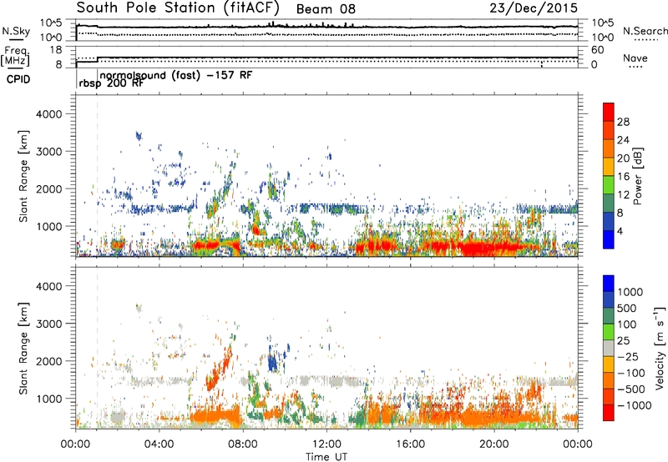Image resolution: width=668 pixels, height=462 pixels.
Task: Click the rbsp 200 RF annotation
Action: pos(111,83)
